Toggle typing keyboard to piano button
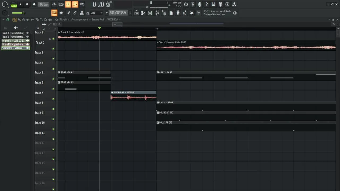Screen dimensions: 340x191 [x=54, y=13]
